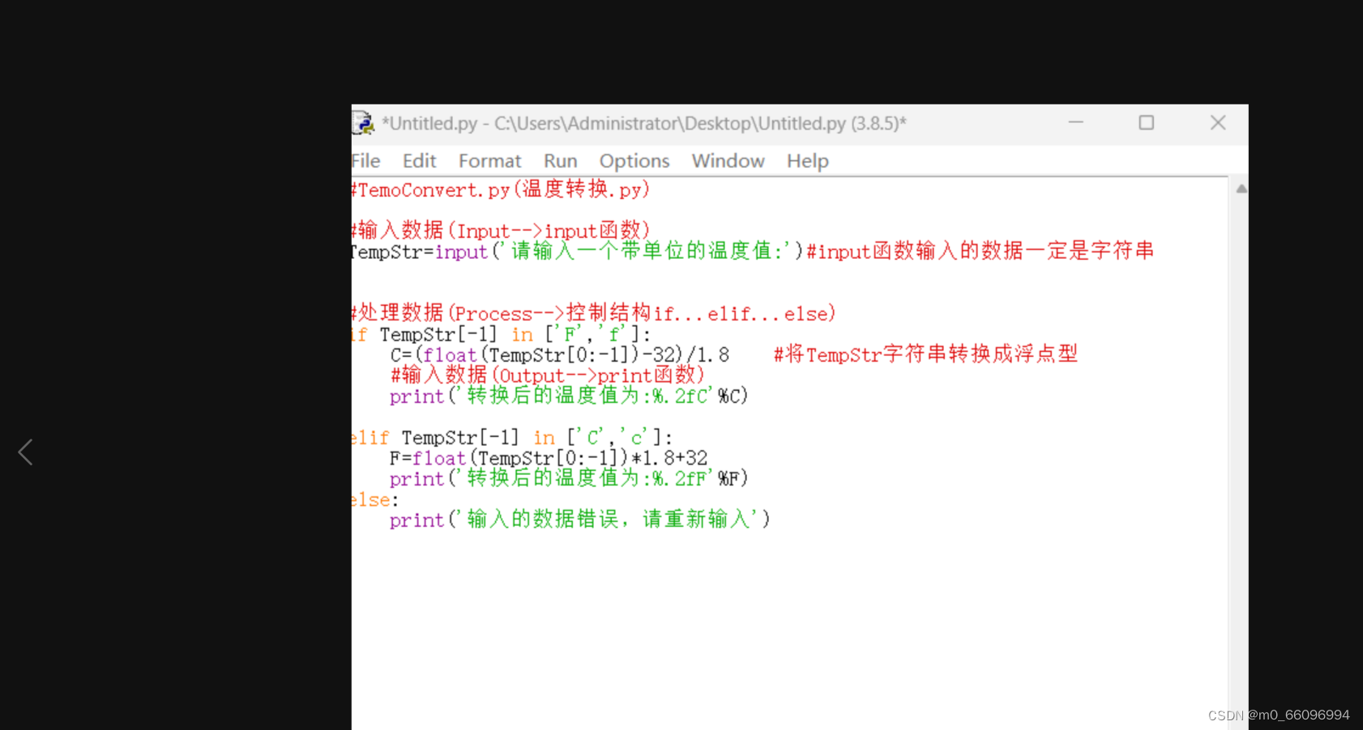Click the error message print statement
This screenshot has height=730, width=1363.
tap(579, 519)
